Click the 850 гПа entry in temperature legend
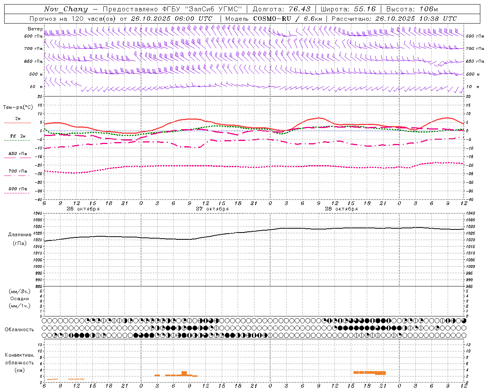486x389 pixels. click(x=18, y=154)
